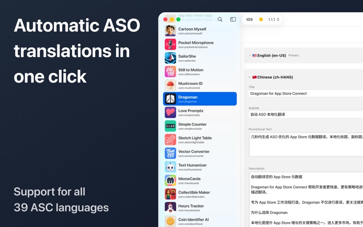Click the yellow status dot in toolbar

(x=261, y=20)
